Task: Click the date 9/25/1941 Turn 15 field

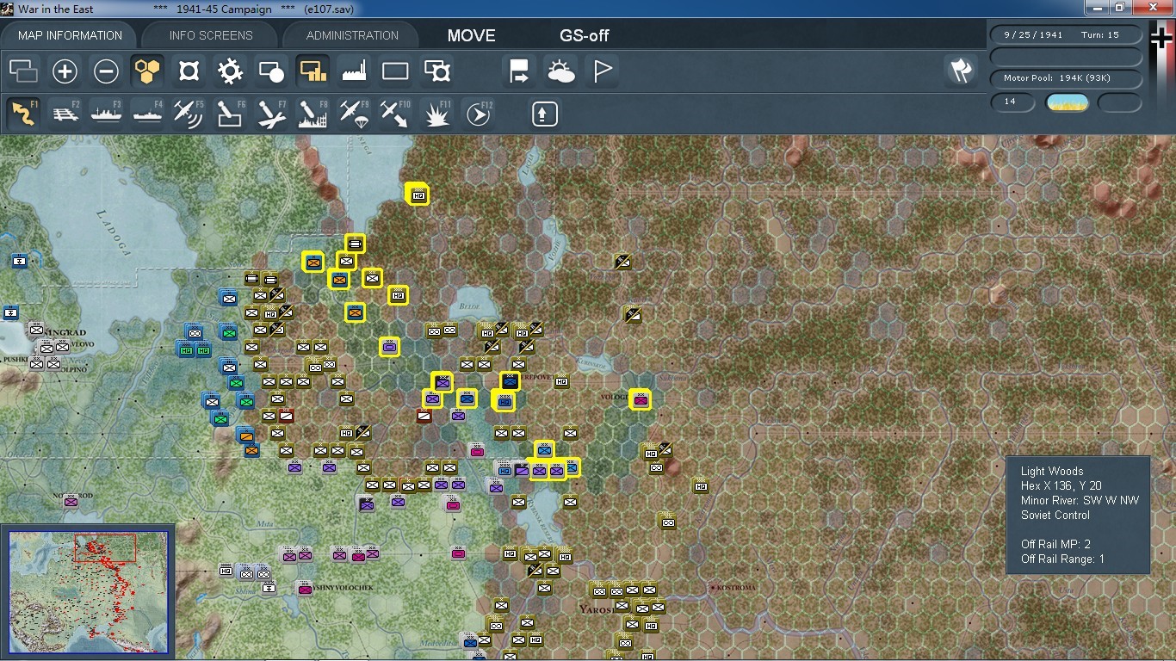Action: pyautogui.click(x=1066, y=35)
